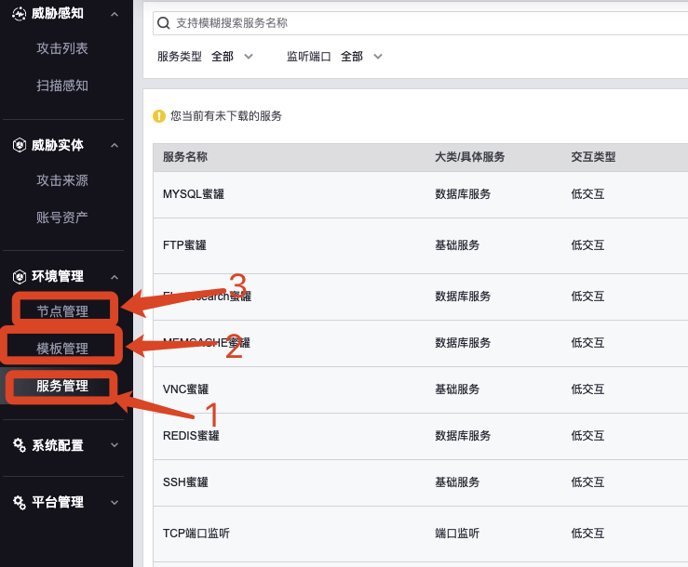
Task: Click the threat awareness (威胁感知) section icon
Action: (x=19, y=13)
